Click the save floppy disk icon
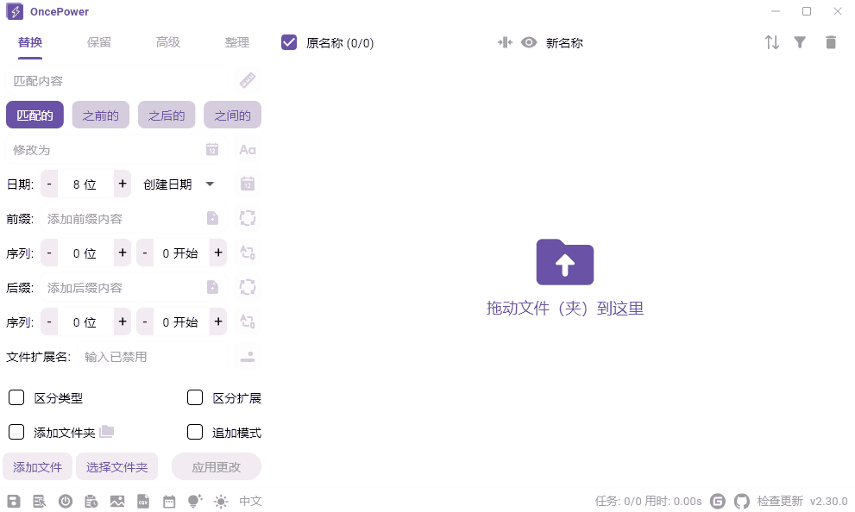The image size is (855, 512). [14, 501]
